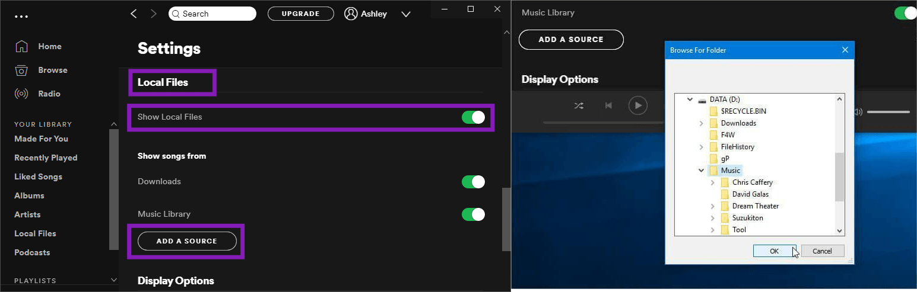Close the Browse For Folder dialog

(845, 50)
